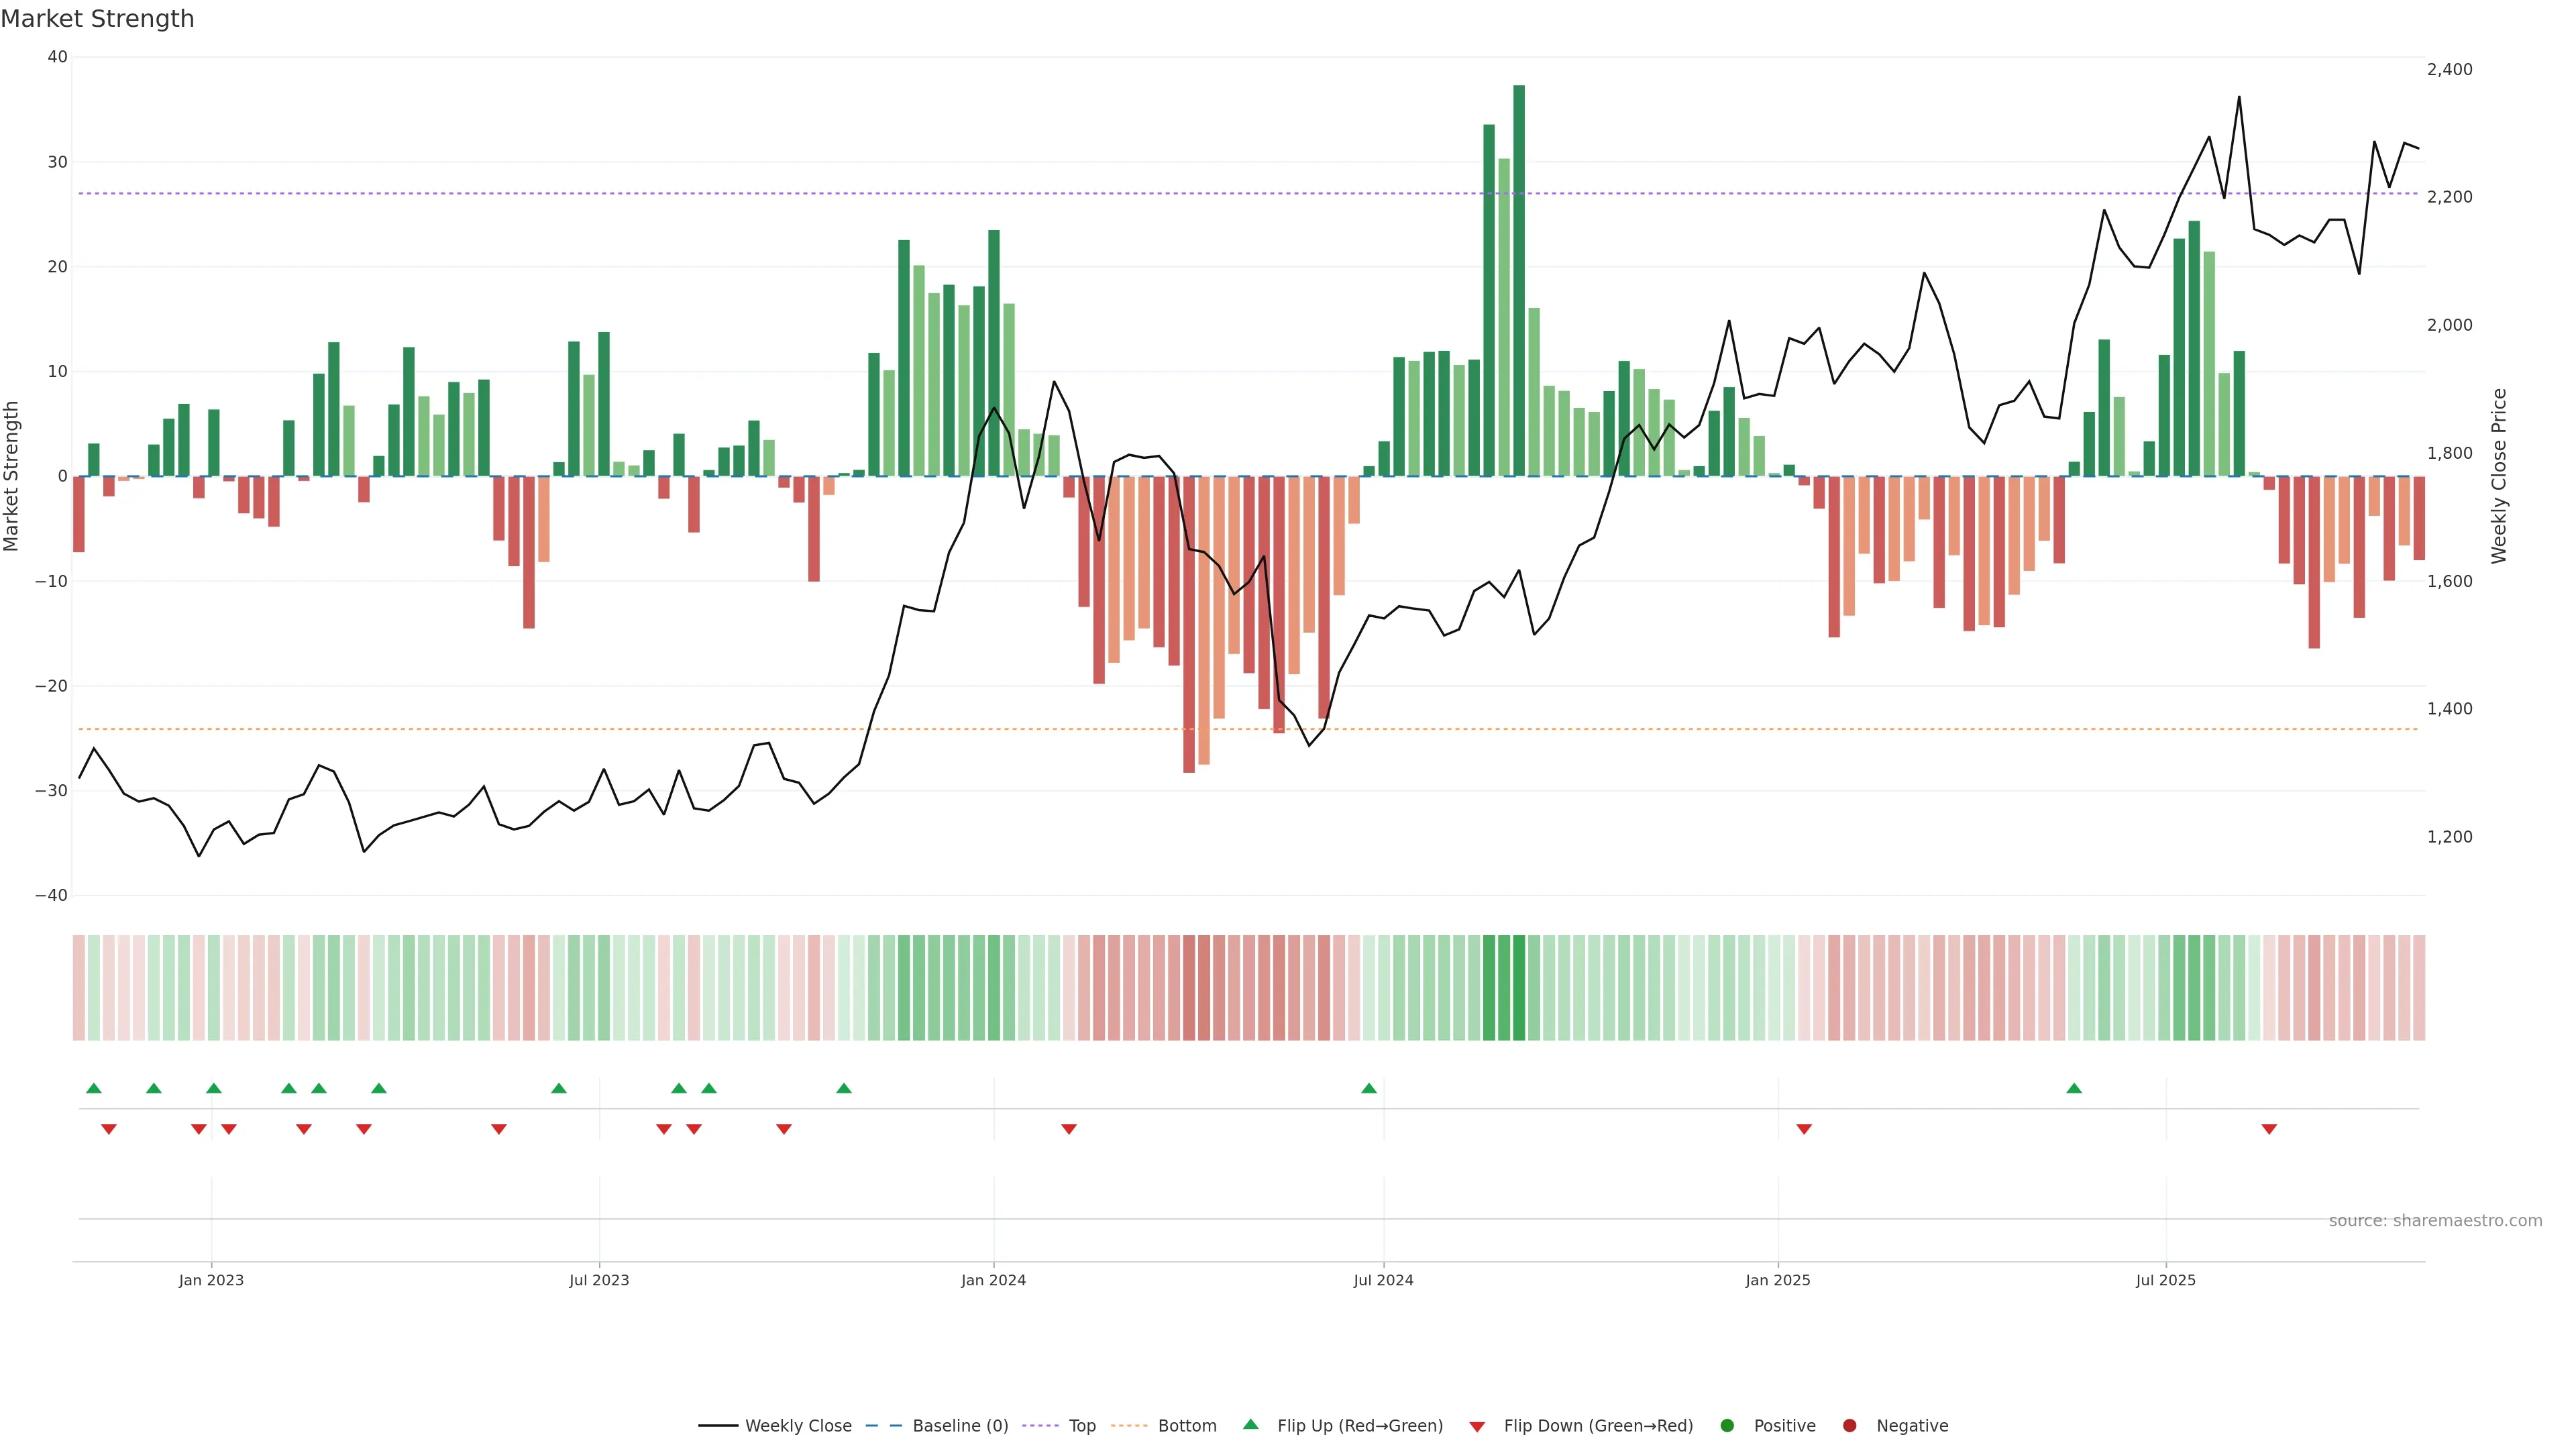Click the Flip Down red triangle legend icon
2576x1449 pixels.
point(1477,1427)
